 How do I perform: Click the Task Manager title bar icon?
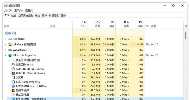(6, 5)
